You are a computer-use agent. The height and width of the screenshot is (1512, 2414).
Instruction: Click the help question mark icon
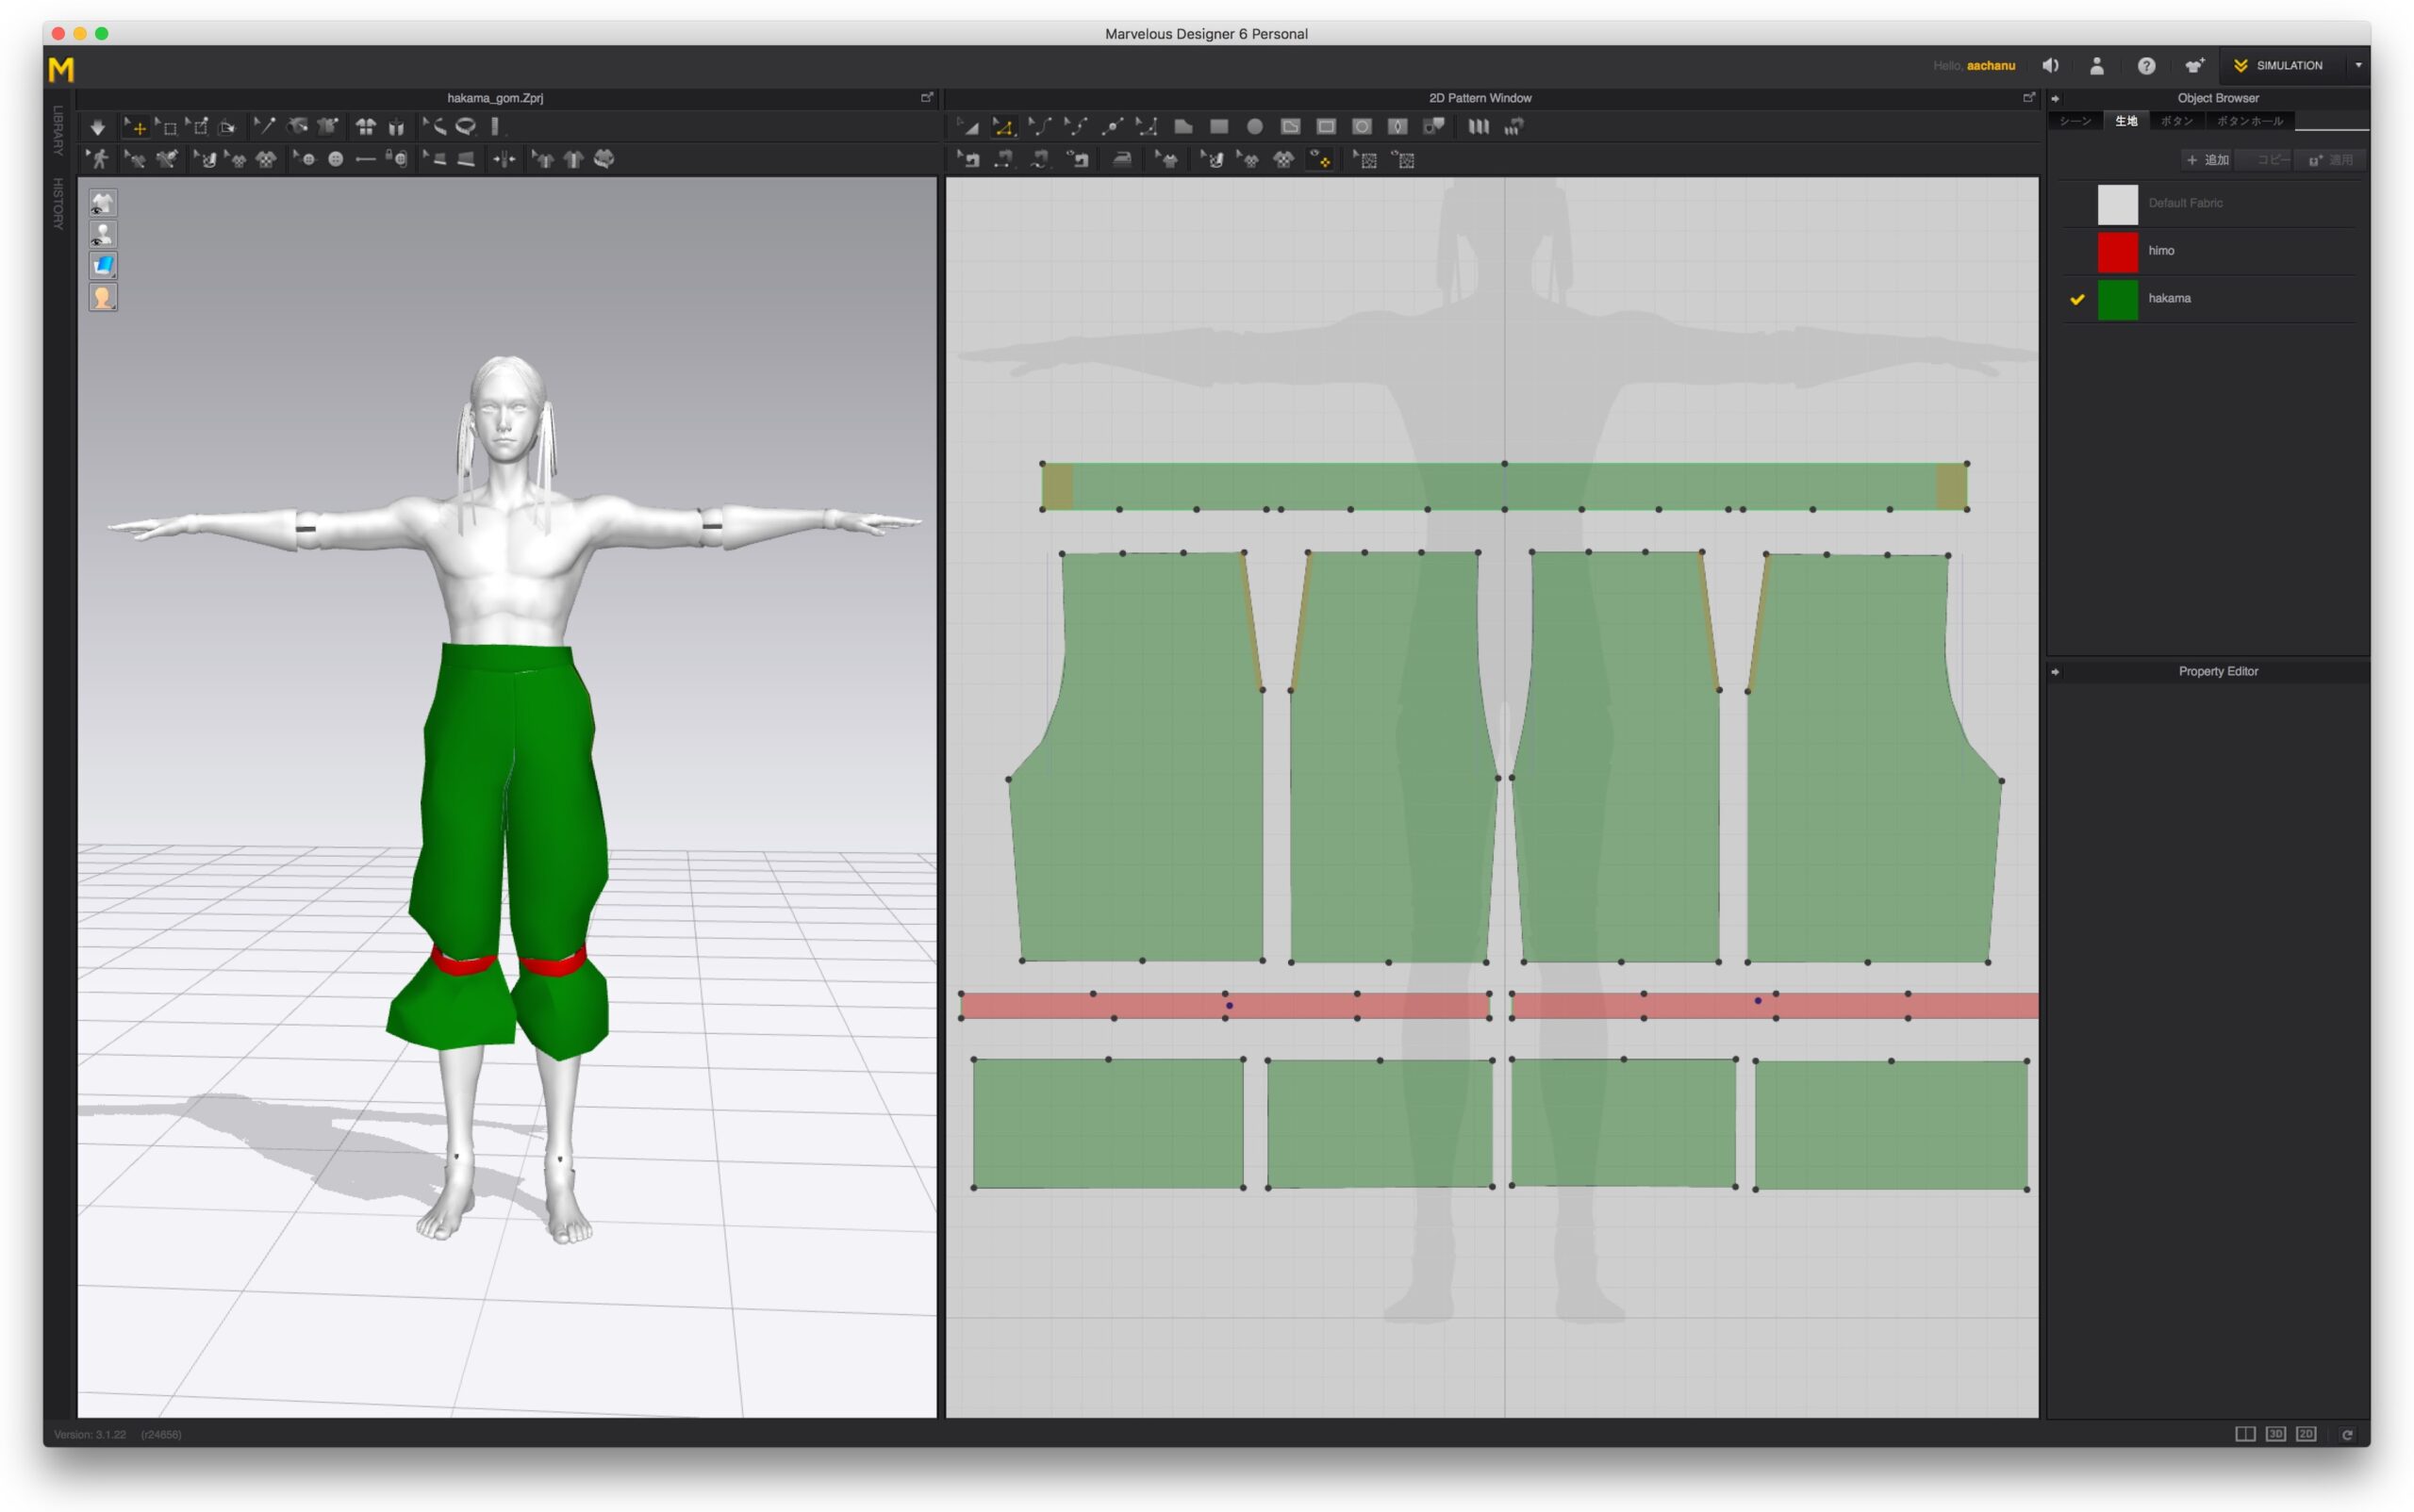2146,66
